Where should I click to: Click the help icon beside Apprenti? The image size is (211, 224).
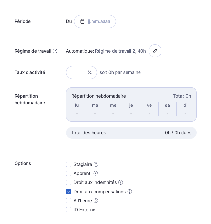[x=95, y=173]
